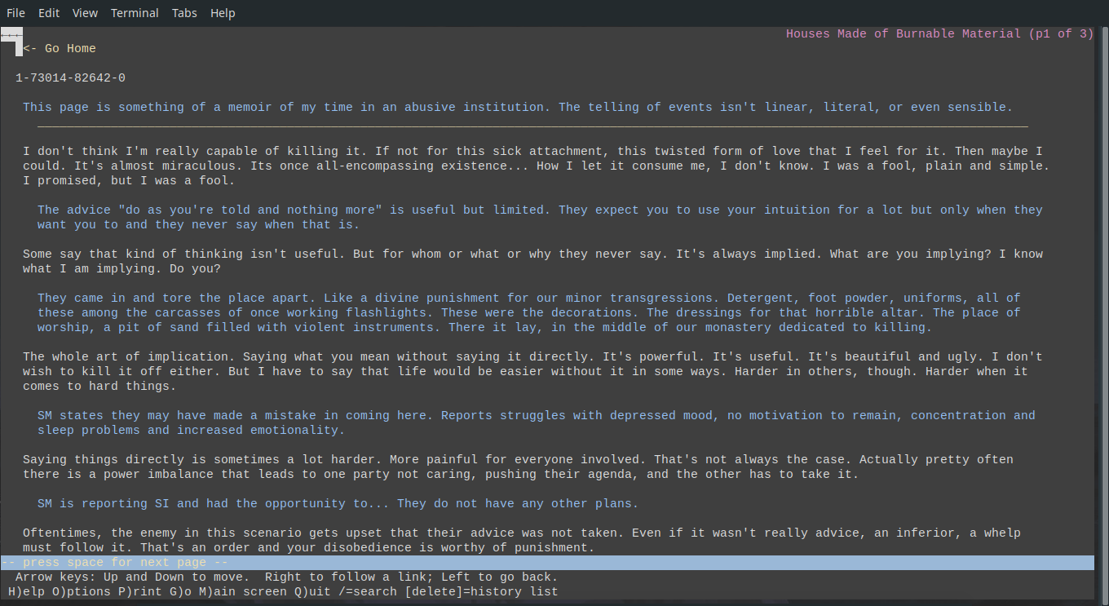Click the line 'sleep problems and increased emotionality'

click(192, 431)
